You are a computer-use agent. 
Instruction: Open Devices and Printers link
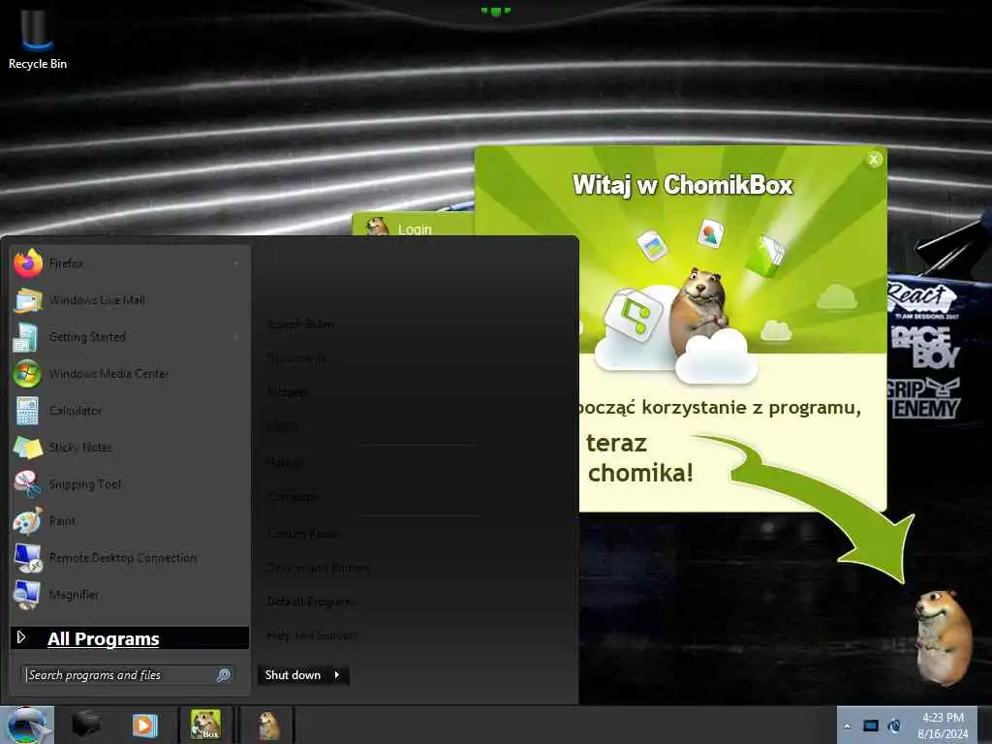coord(318,568)
